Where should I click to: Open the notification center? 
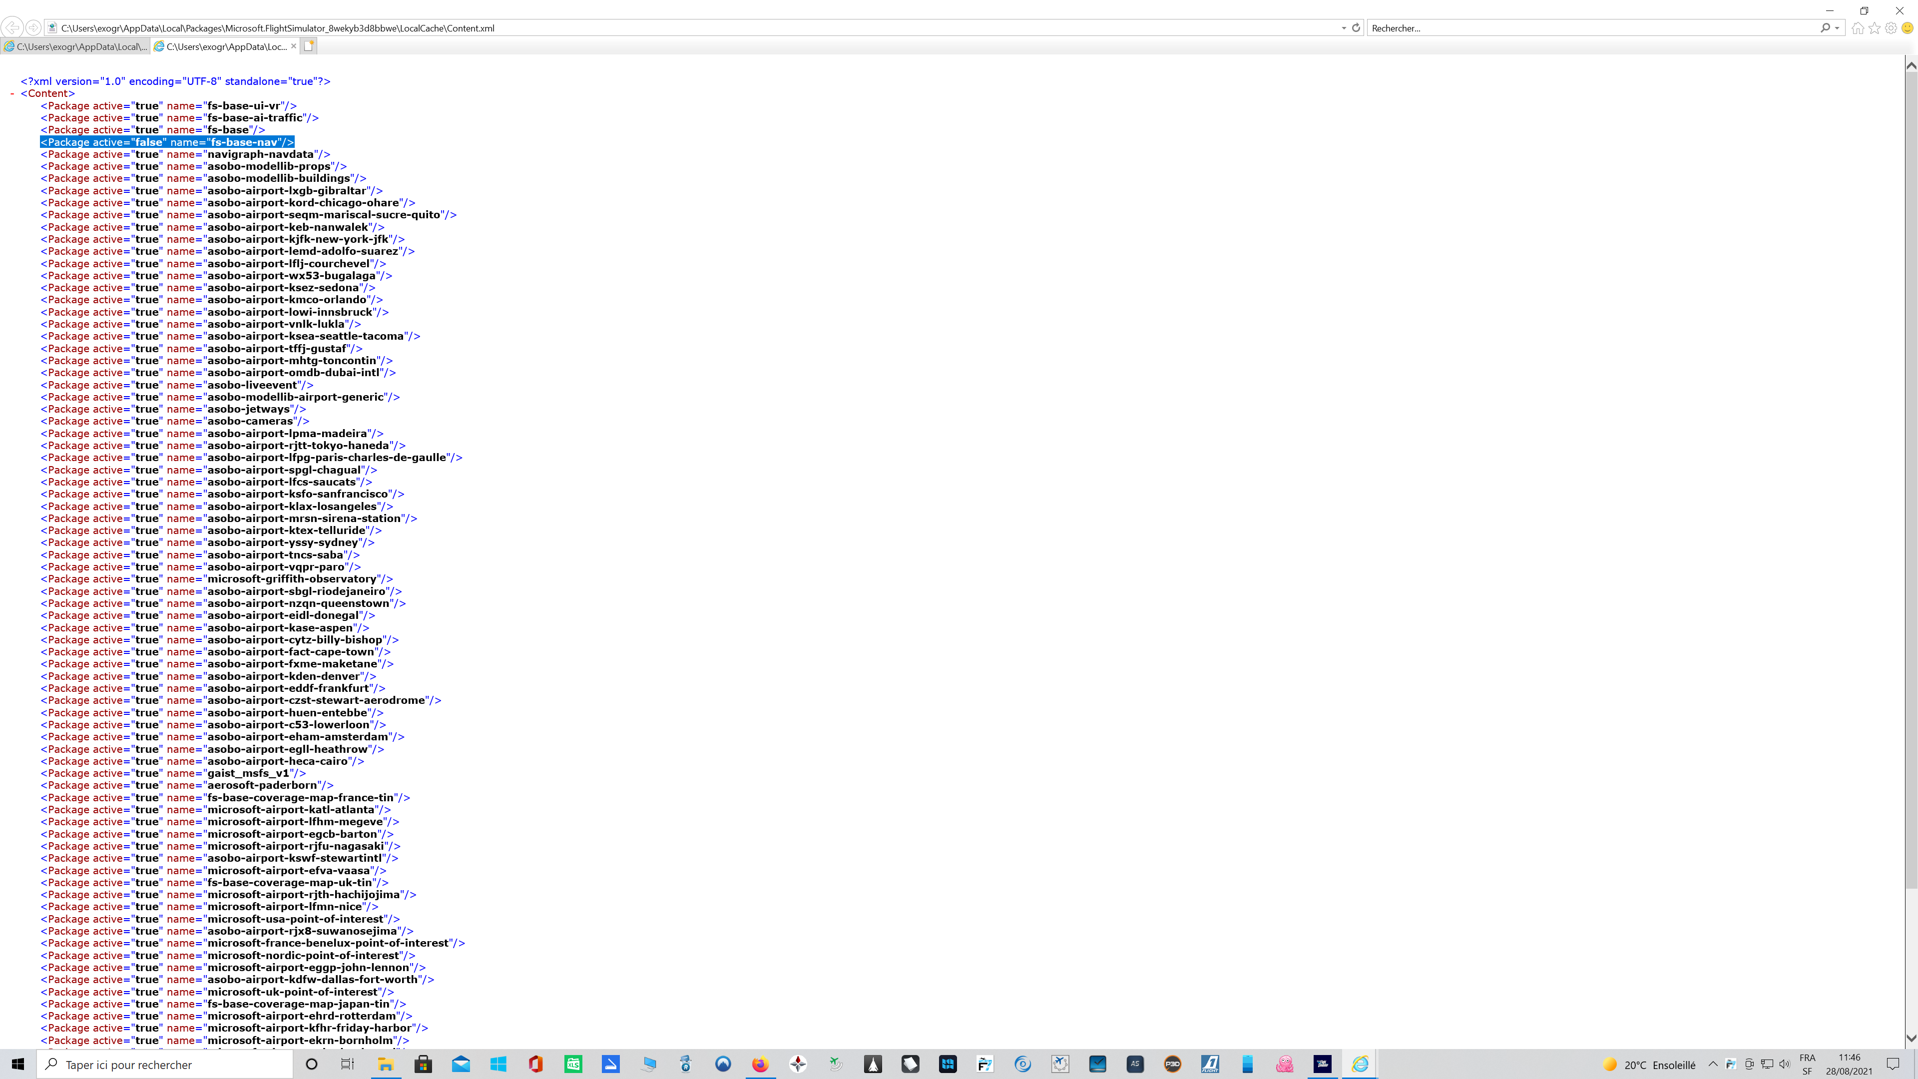pos(1894,1064)
